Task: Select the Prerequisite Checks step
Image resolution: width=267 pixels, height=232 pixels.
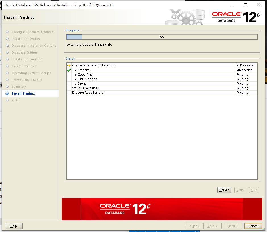Action: [x=27, y=80]
